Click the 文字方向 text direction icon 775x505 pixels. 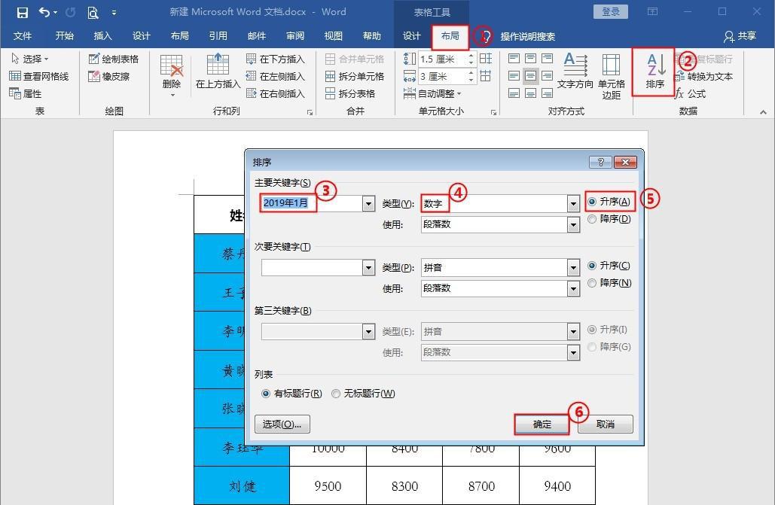tap(575, 71)
